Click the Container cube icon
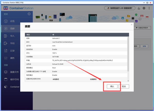Screen dimensions: 154x111 [6, 87]
